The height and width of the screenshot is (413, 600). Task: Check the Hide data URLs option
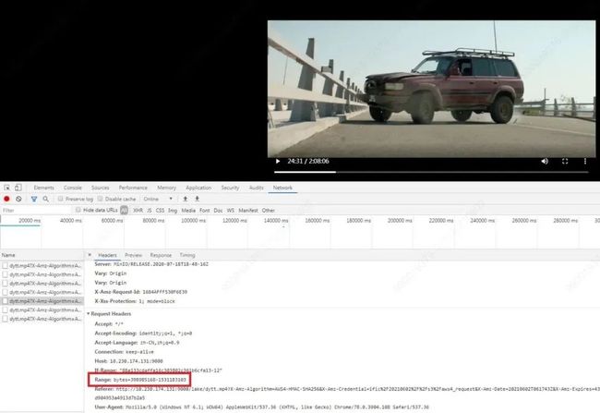click(x=78, y=210)
